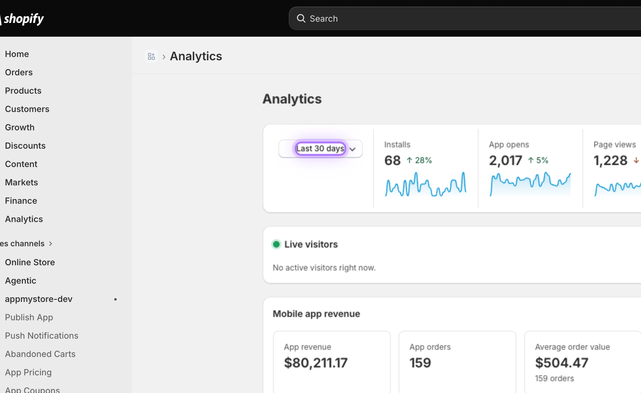Open Markets in the sidebar
This screenshot has width=641, height=393.
pyautogui.click(x=22, y=182)
